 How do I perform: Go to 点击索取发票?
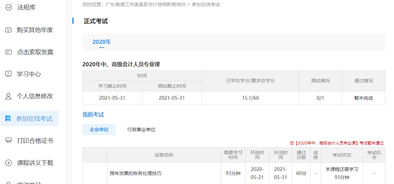[35, 52]
